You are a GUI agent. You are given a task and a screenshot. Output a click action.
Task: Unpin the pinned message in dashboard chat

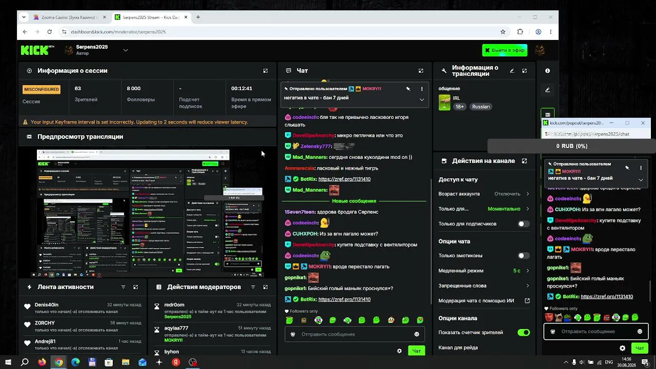[408, 89]
